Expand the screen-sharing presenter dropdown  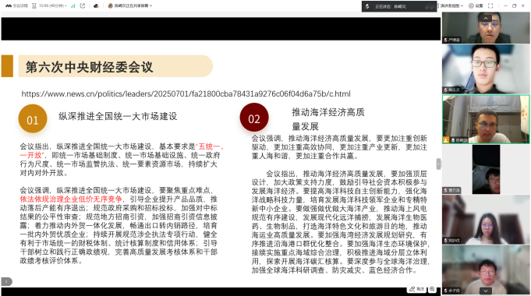[x=130, y=5]
